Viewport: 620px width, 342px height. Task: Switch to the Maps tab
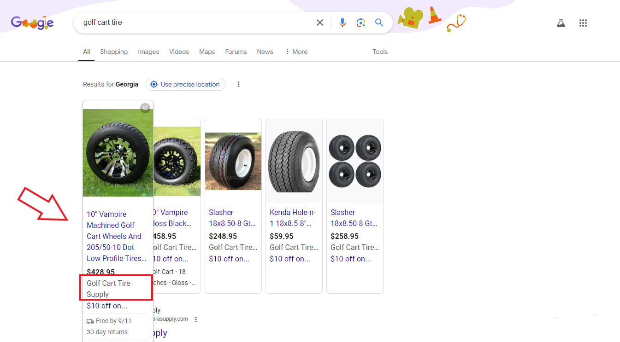click(207, 52)
